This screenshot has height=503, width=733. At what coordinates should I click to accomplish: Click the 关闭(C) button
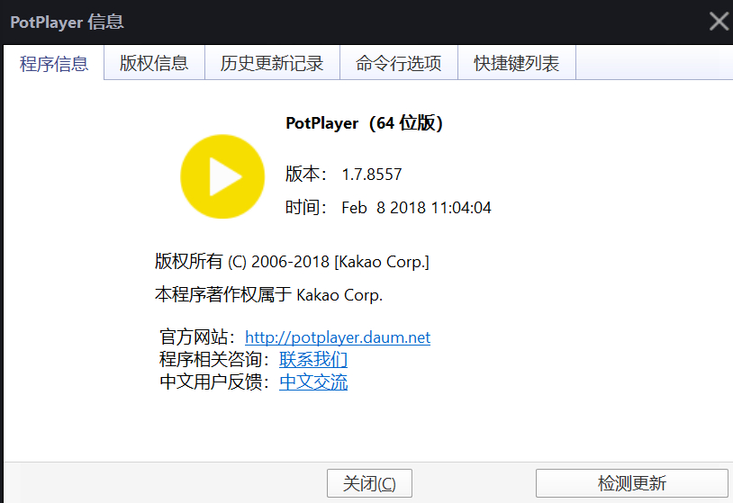click(x=369, y=483)
